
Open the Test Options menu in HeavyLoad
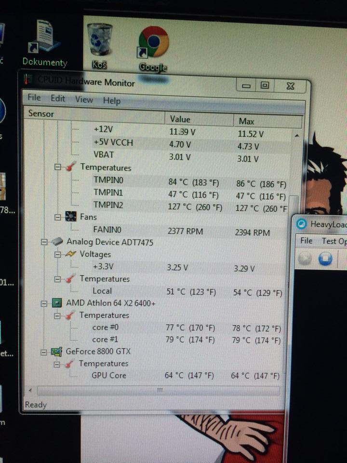334,241
